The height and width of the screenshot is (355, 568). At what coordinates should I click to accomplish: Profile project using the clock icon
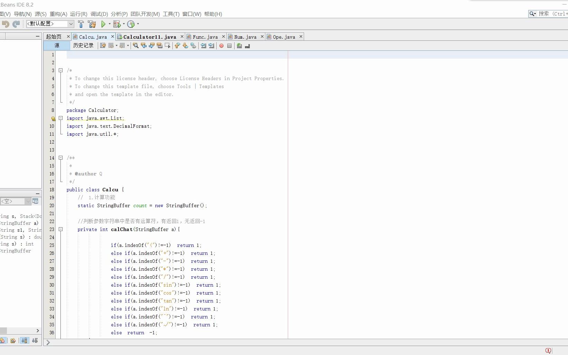(x=131, y=24)
